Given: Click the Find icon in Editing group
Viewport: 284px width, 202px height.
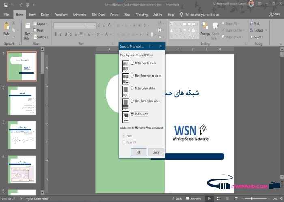Looking at the screenshot, I should pos(254,23).
